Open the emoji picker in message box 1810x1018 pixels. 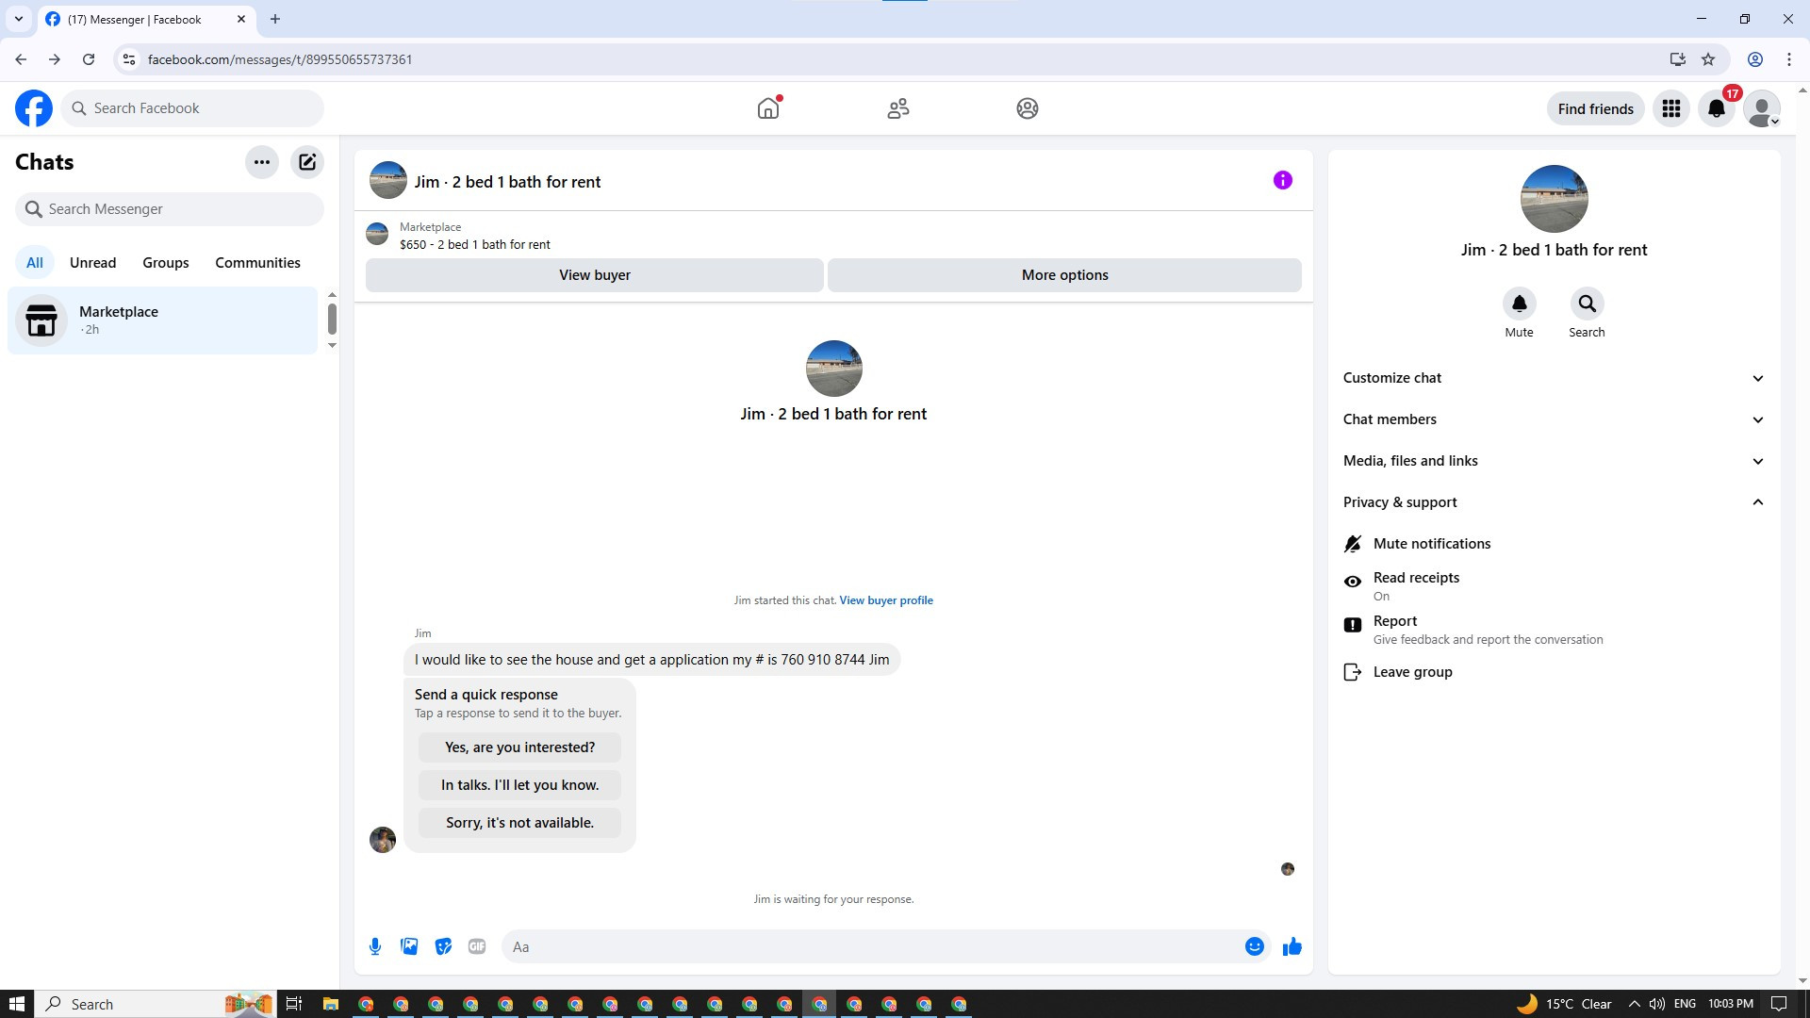tap(1255, 946)
